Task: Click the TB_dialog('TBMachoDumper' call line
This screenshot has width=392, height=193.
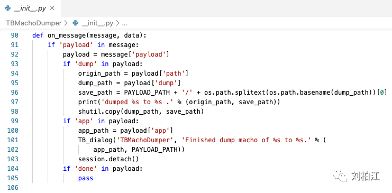Action: [202, 140]
